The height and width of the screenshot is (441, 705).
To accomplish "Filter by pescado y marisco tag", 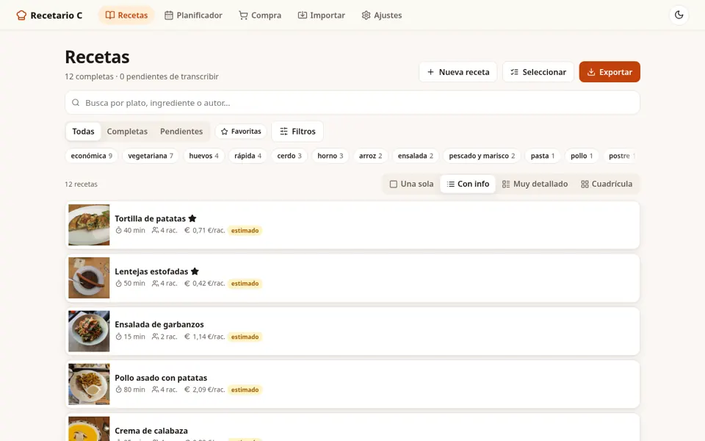I will click(482, 156).
